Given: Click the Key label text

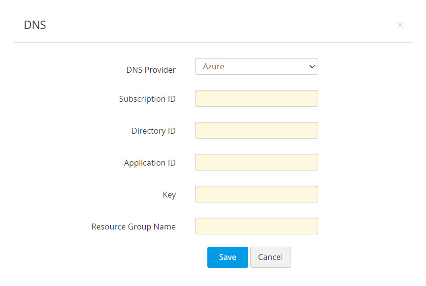Looking at the screenshot, I should click(x=169, y=195).
